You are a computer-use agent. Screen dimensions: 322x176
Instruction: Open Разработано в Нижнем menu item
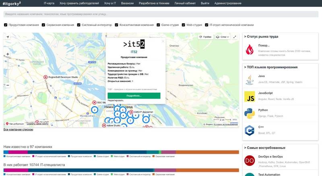(x=154, y=3)
